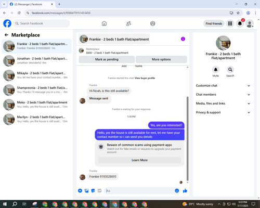This screenshot has width=260, height=208.
Task: Open the purple conversation information icon
Action: [x=183, y=39]
